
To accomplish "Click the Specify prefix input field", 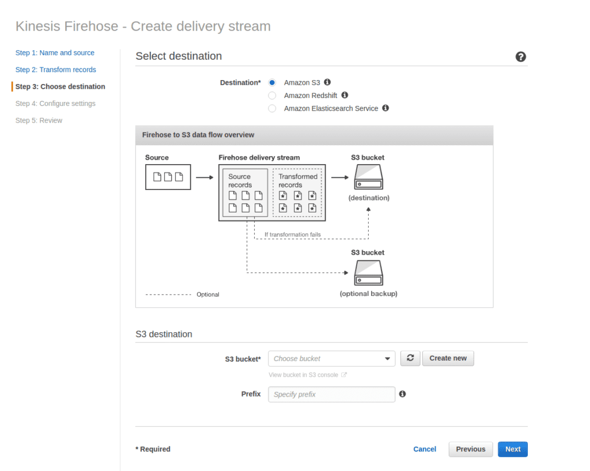I will [x=331, y=394].
